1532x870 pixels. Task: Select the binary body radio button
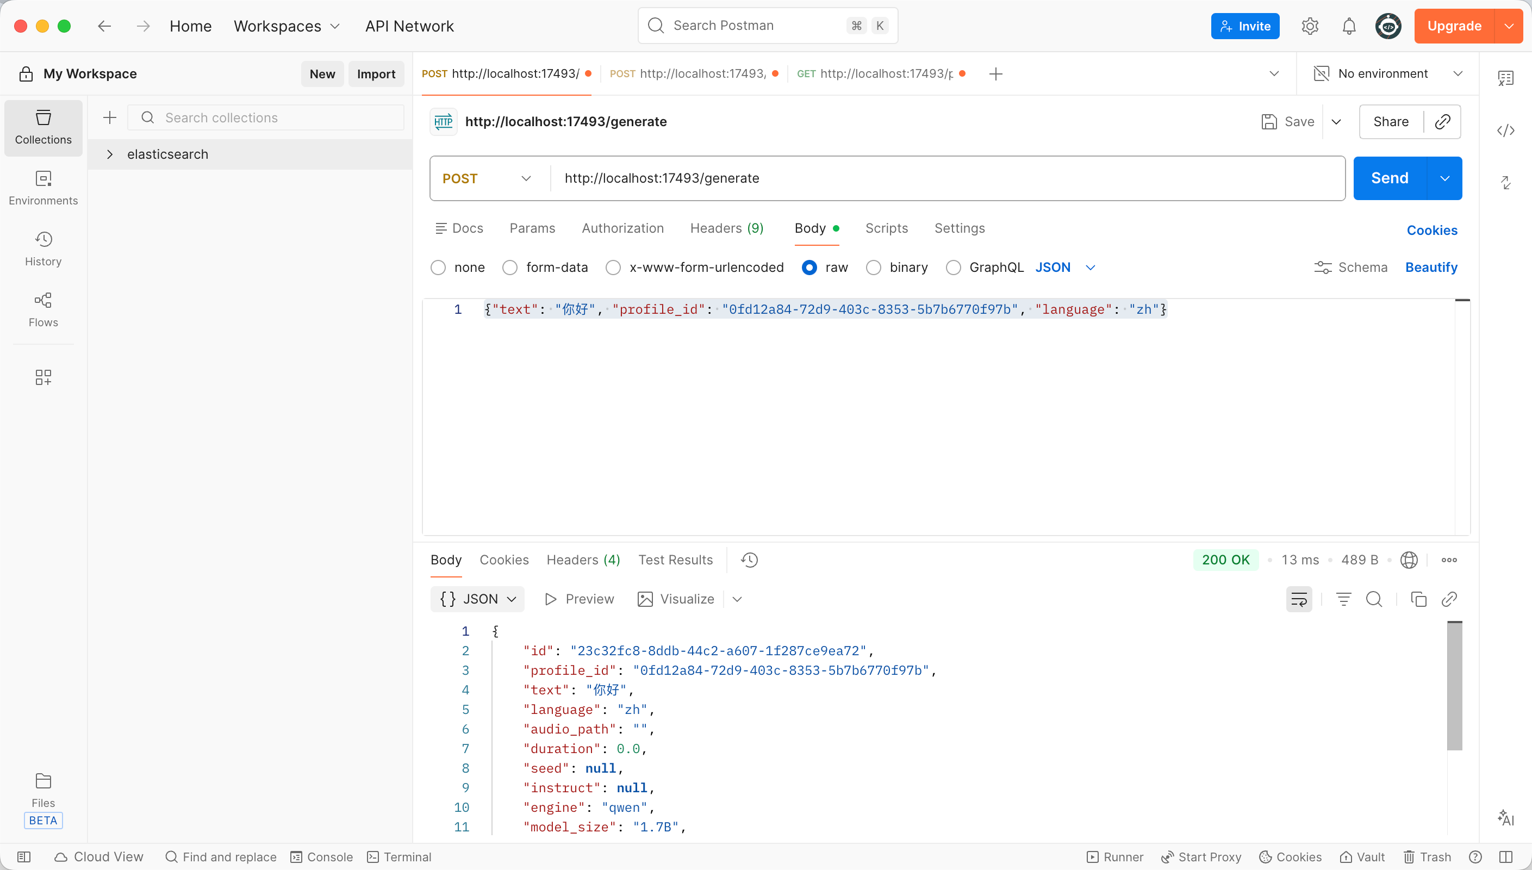pos(873,268)
